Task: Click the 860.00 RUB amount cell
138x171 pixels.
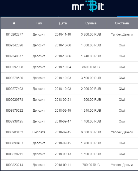Action: tap(91, 67)
